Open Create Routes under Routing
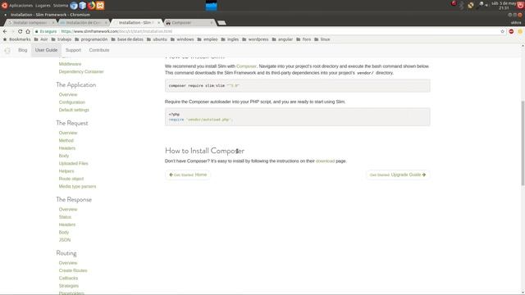 (73, 270)
